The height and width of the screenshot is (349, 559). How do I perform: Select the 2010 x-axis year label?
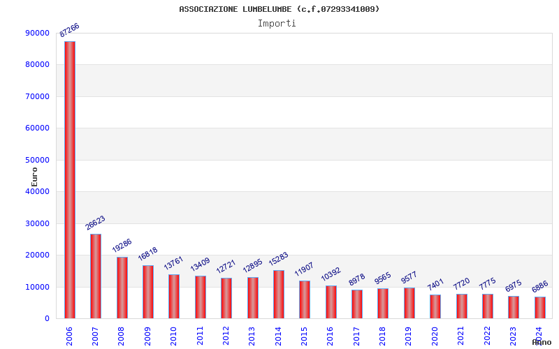[x=173, y=336]
